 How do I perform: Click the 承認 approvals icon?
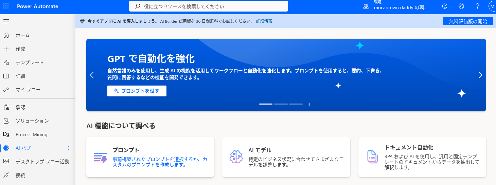click(x=6, y=107)
